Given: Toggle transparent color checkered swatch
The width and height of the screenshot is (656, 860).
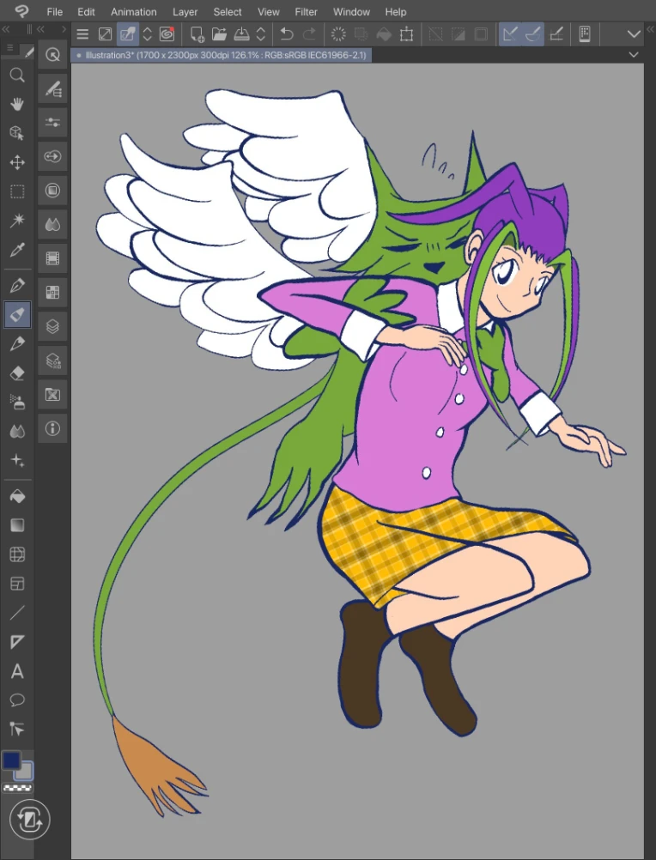Looking at the screenshot, I should [17, 788].
